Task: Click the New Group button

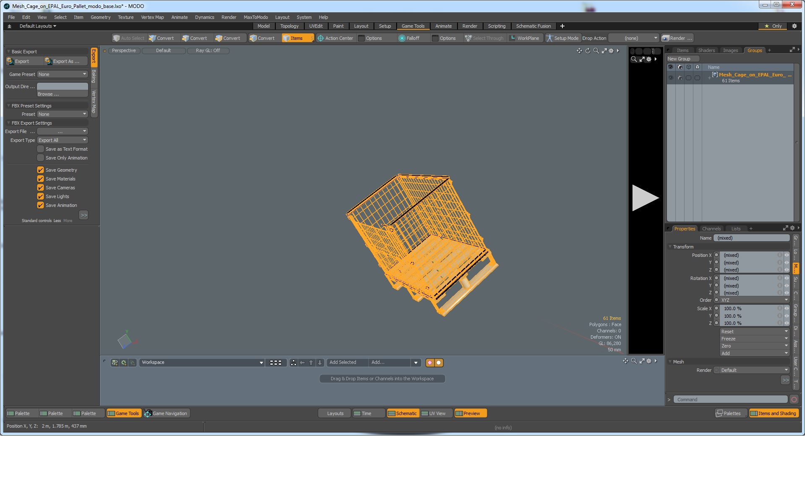Action: (683, 59)
